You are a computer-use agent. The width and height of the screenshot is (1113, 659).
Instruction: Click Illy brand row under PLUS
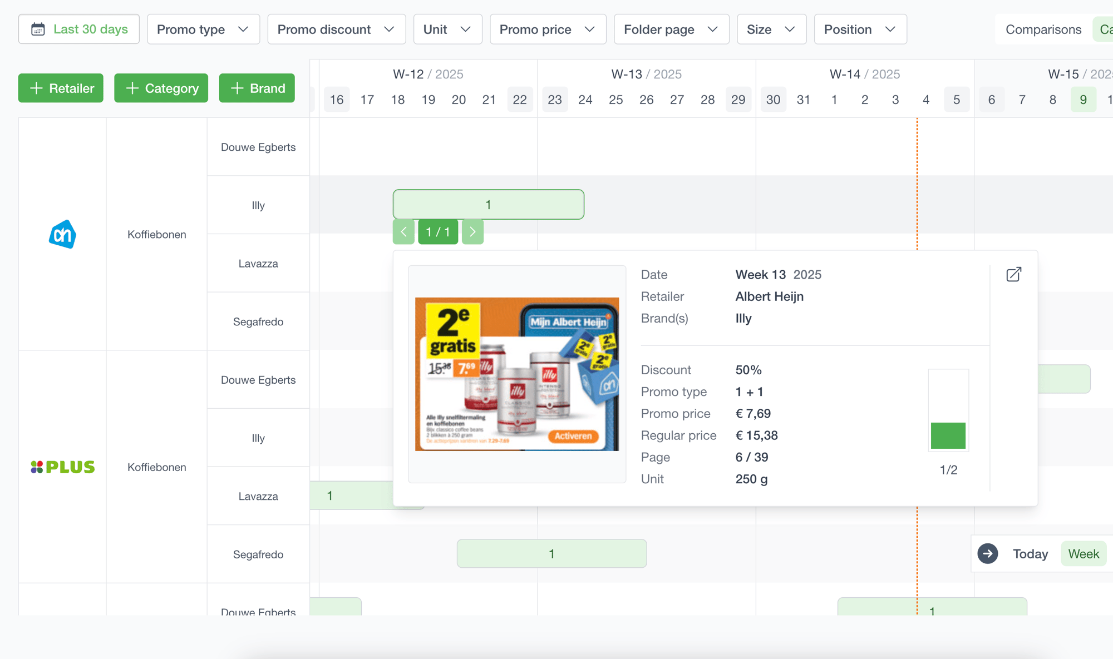coord(258,438)
